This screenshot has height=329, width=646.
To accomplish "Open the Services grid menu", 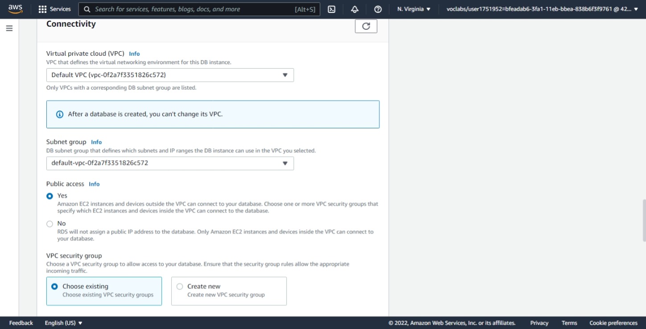I will pos(54,8).
